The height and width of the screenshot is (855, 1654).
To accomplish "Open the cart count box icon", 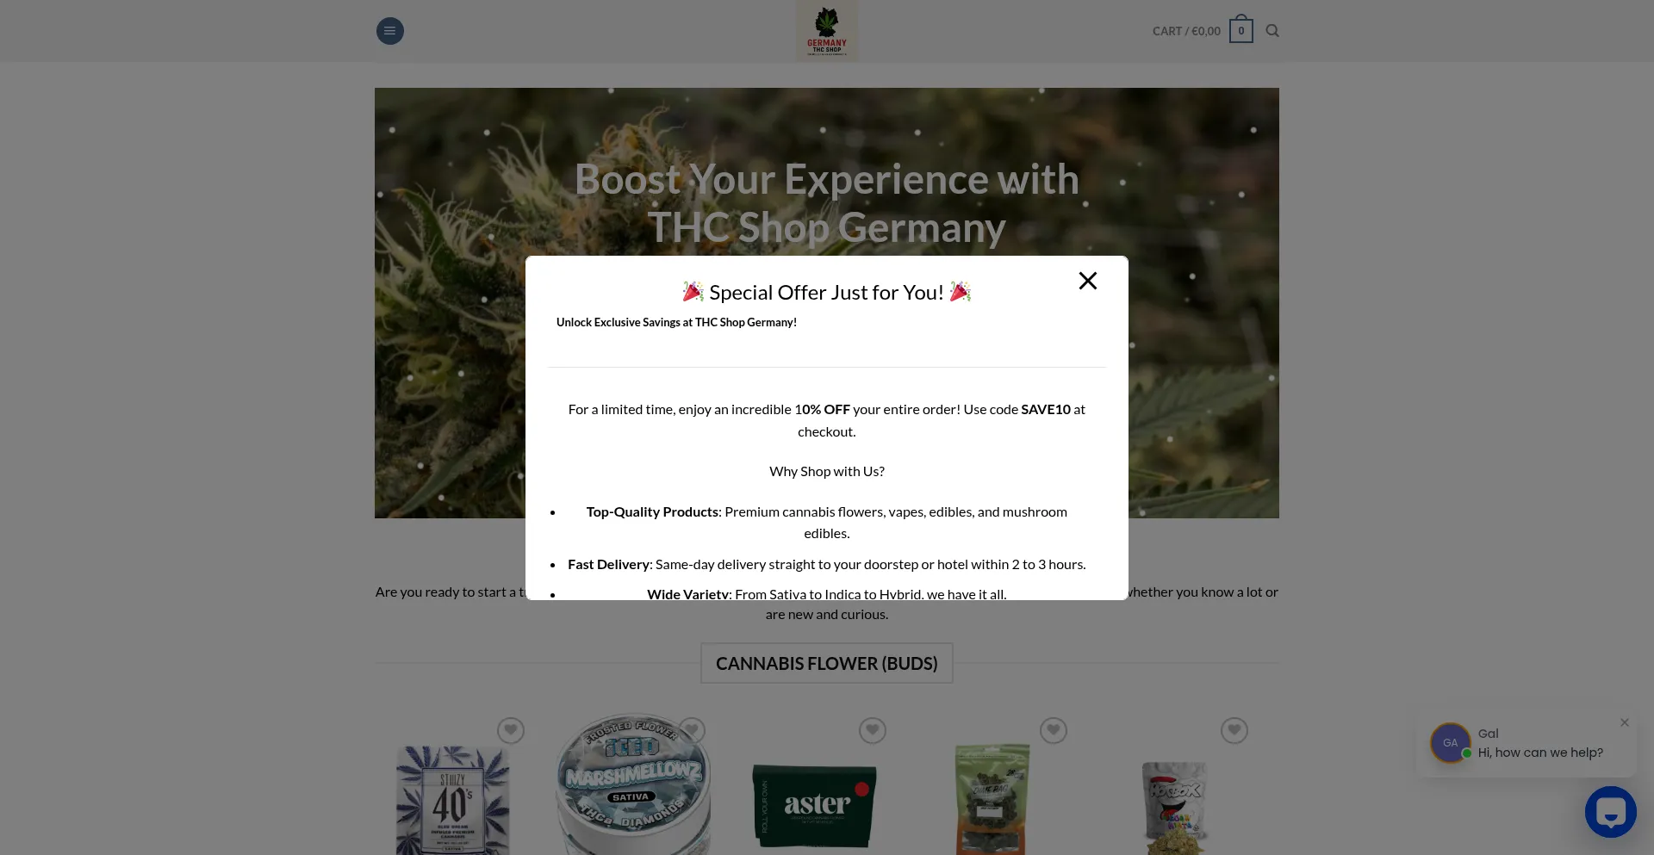I will (x=1240, y=30).
